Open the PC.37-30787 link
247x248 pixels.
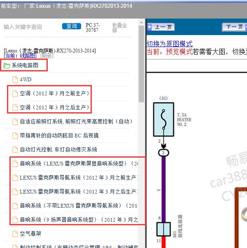click(93, 27)
